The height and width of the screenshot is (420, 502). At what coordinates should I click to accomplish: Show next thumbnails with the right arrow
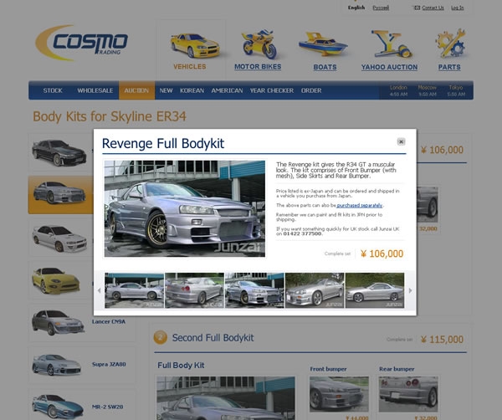pos(410,290)
